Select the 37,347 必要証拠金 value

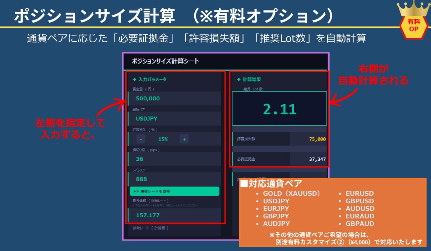click(x=318, y=159)
